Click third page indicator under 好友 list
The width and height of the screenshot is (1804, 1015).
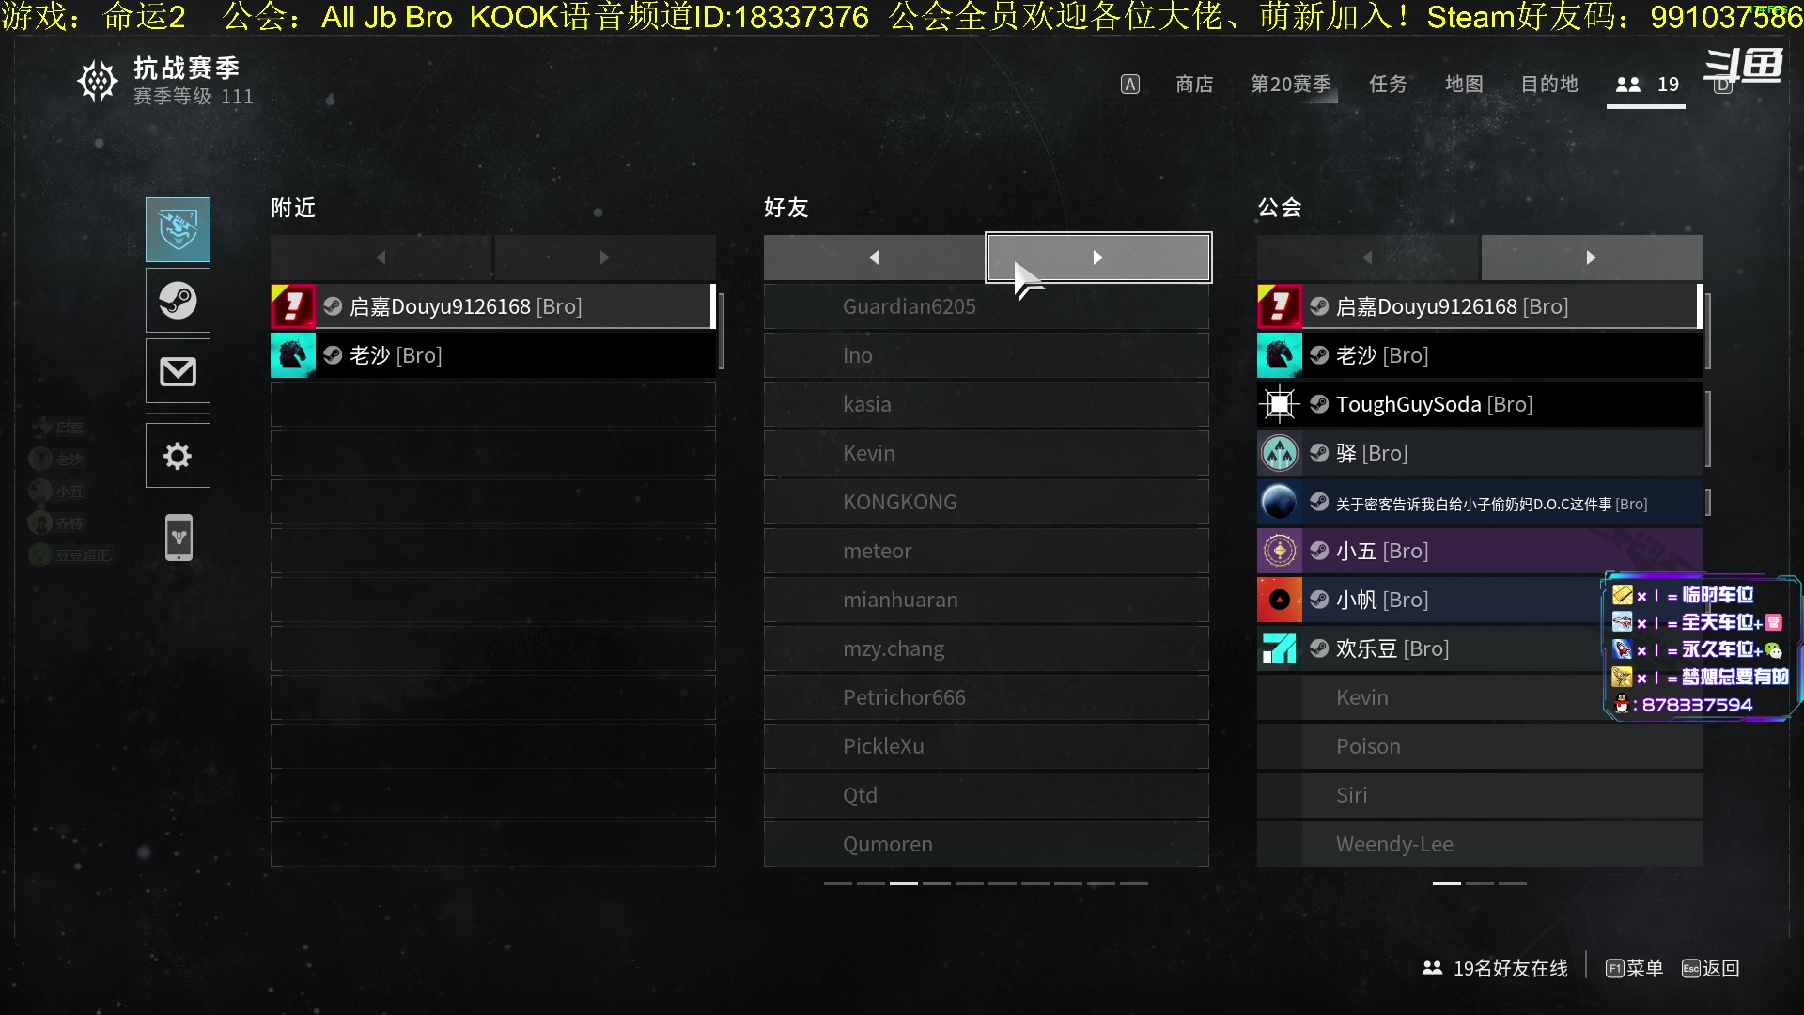(x=904, y=883)
